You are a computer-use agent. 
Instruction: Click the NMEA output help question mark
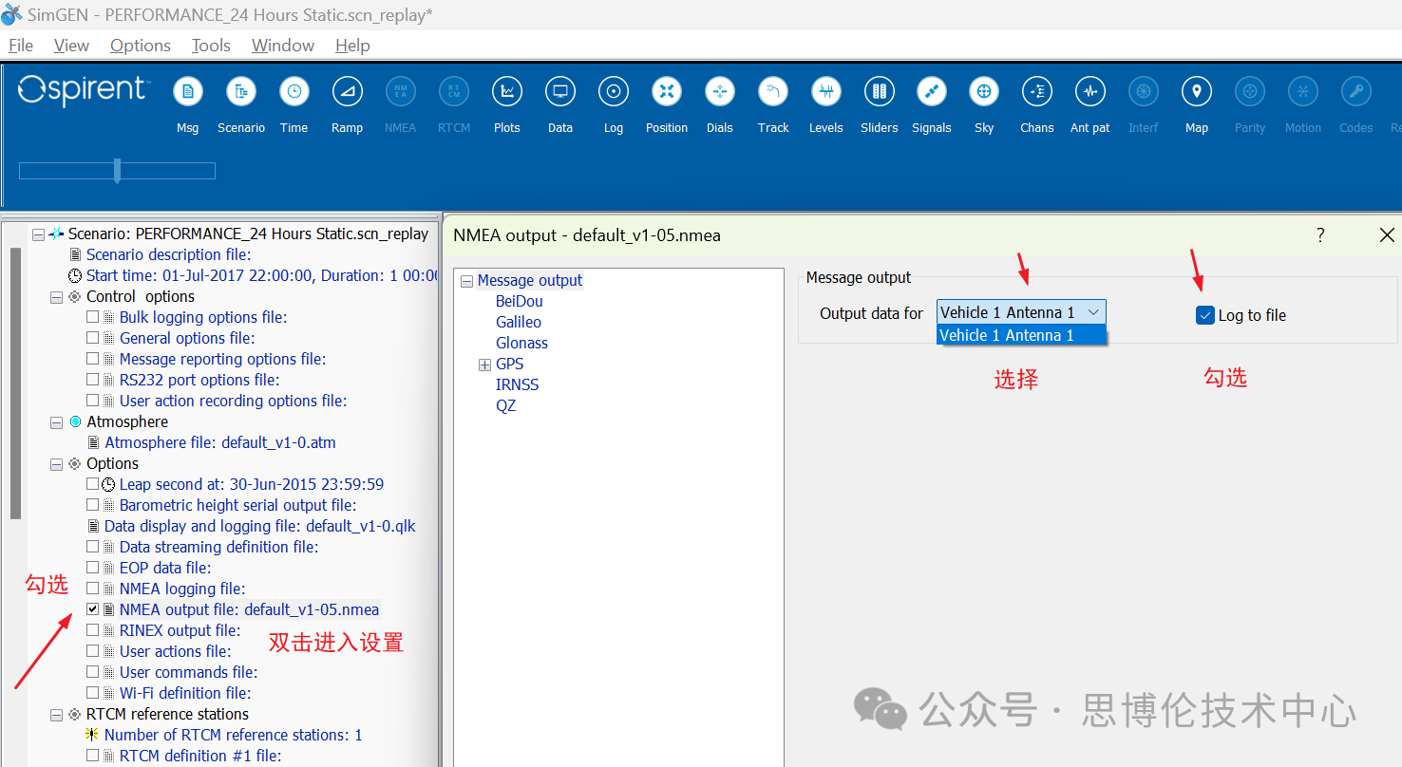tap(1320, 235)
